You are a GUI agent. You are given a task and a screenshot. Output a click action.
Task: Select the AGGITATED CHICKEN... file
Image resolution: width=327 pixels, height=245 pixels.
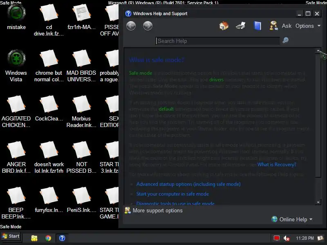[16, 111]
